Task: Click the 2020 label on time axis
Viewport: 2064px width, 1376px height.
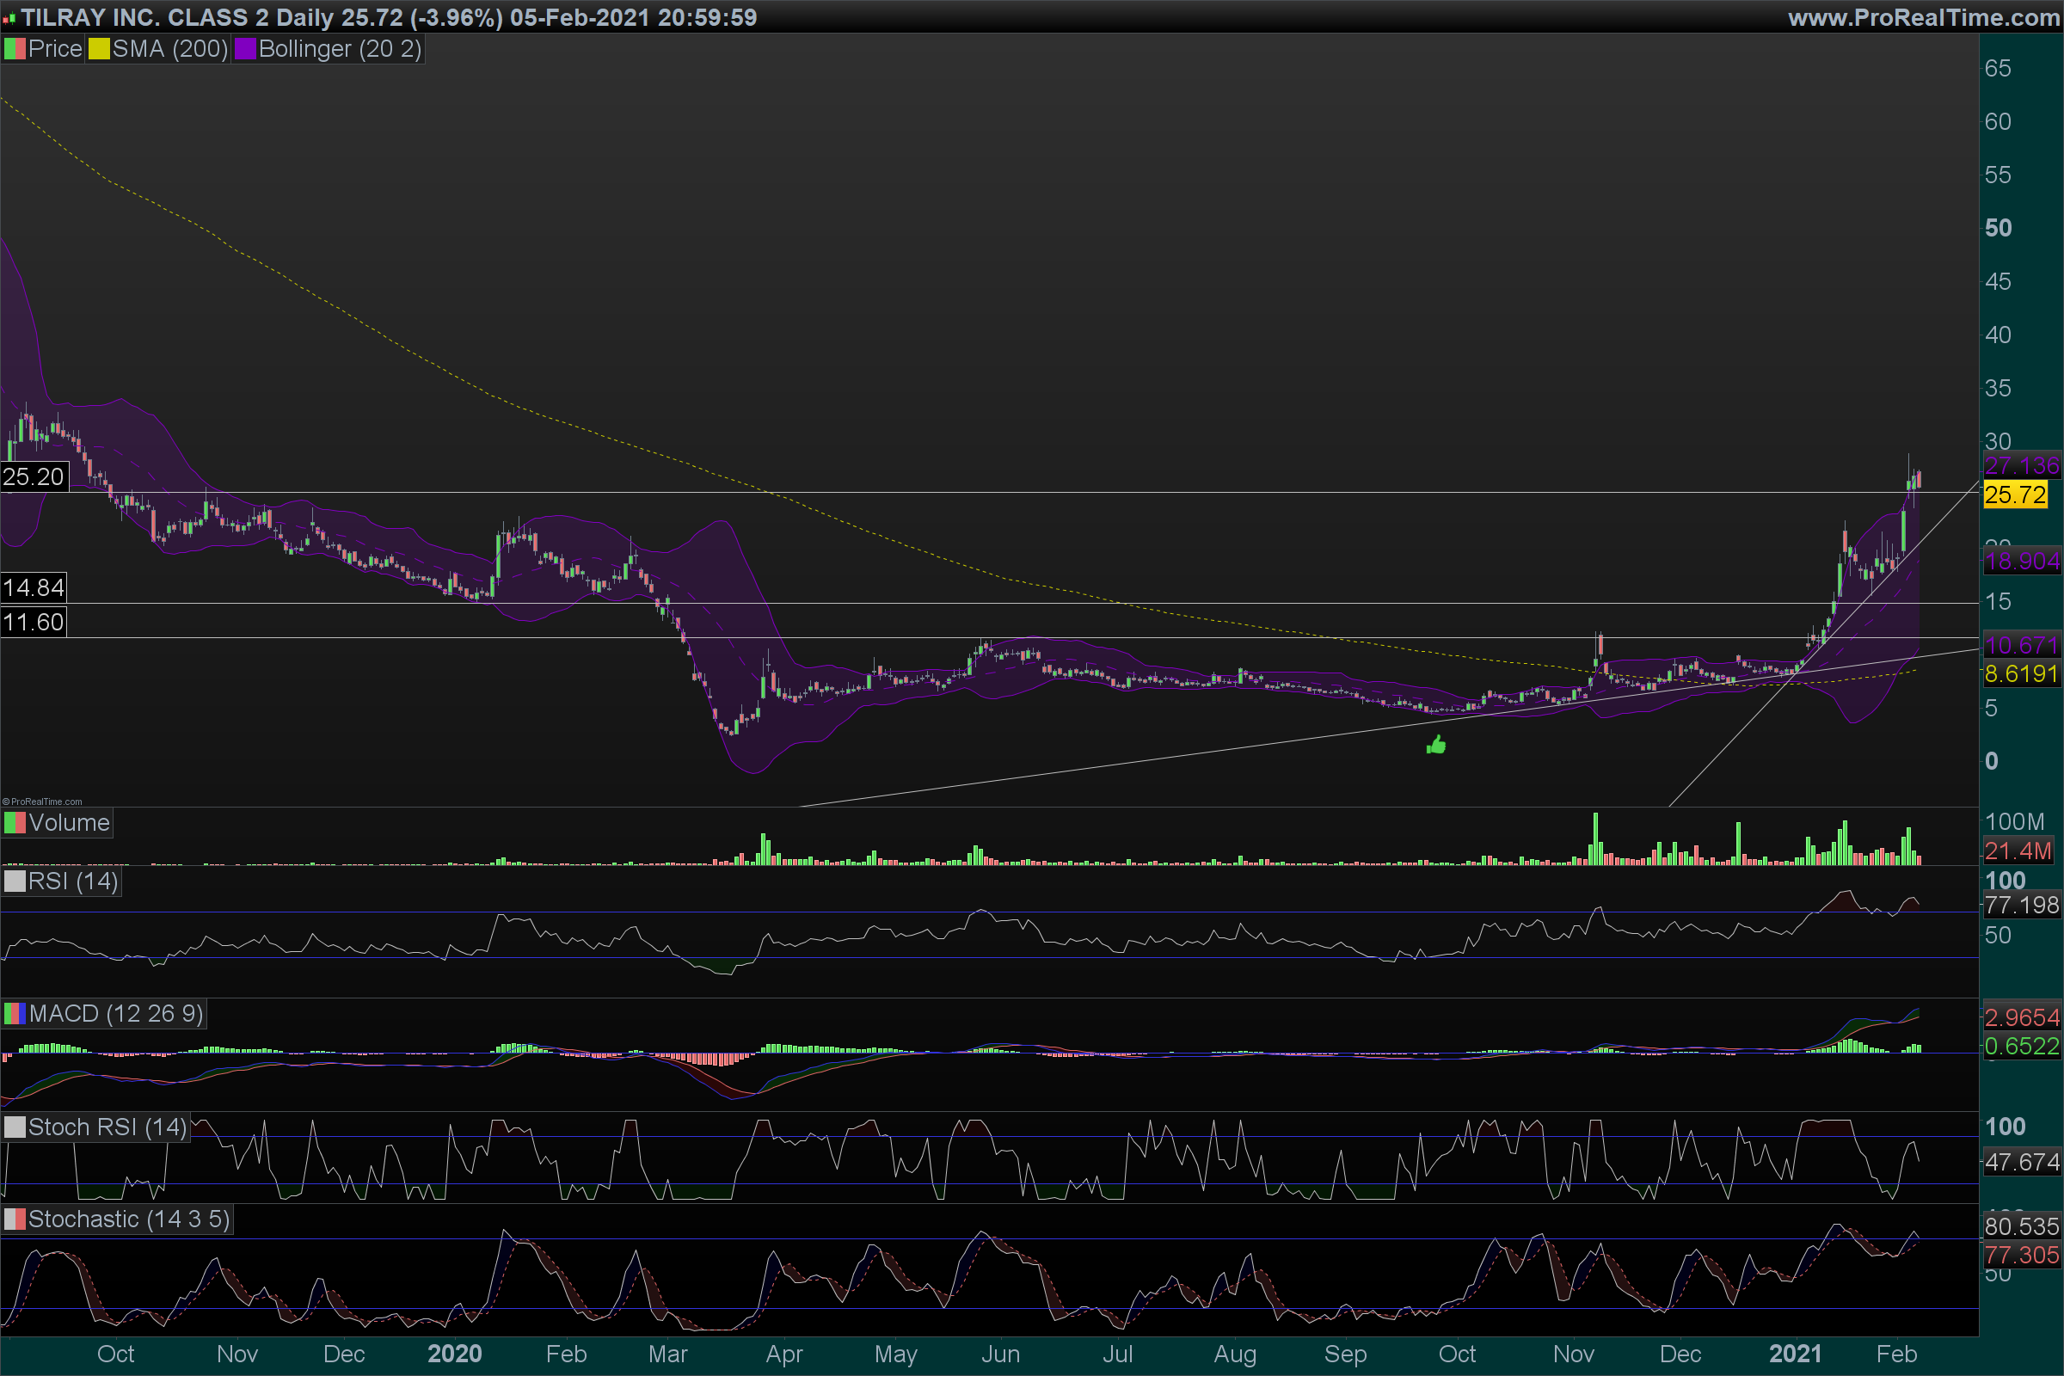Action: tap(455, 1354)
